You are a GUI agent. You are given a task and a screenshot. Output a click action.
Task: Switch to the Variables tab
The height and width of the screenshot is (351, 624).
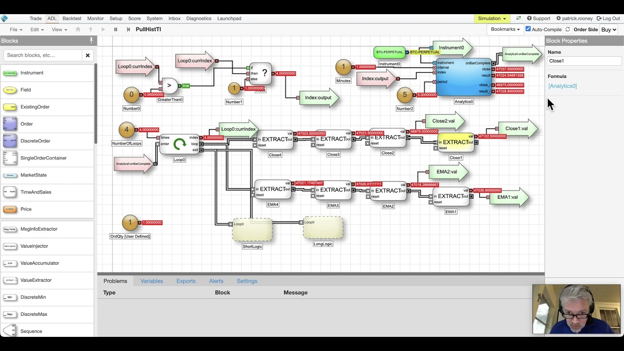[152, 281]
